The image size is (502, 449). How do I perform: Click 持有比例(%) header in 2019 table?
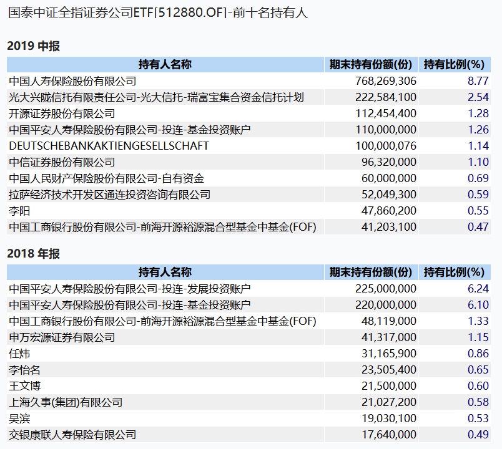pos(455,65)
